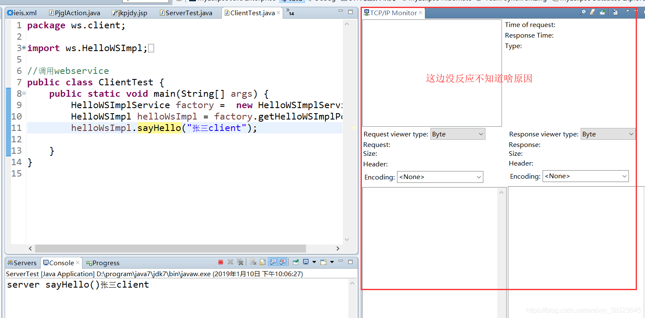
Task: Pin the current Console
Action: [296, 262]
